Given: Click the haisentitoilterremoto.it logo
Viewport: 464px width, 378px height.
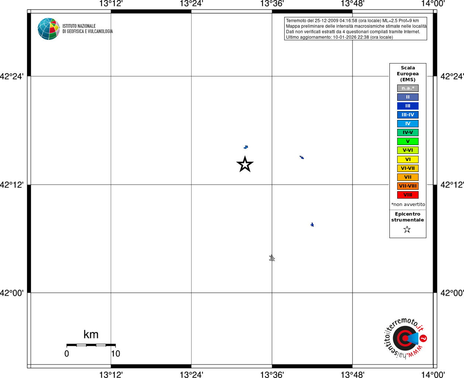Looking at the screenshot, I should pyautogui.click(x=405, y=338).
